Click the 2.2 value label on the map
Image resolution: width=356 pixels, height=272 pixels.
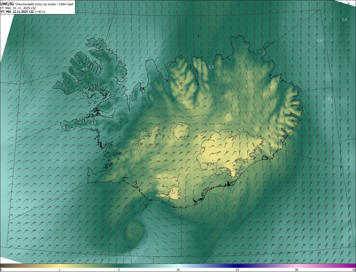(185, 102)
